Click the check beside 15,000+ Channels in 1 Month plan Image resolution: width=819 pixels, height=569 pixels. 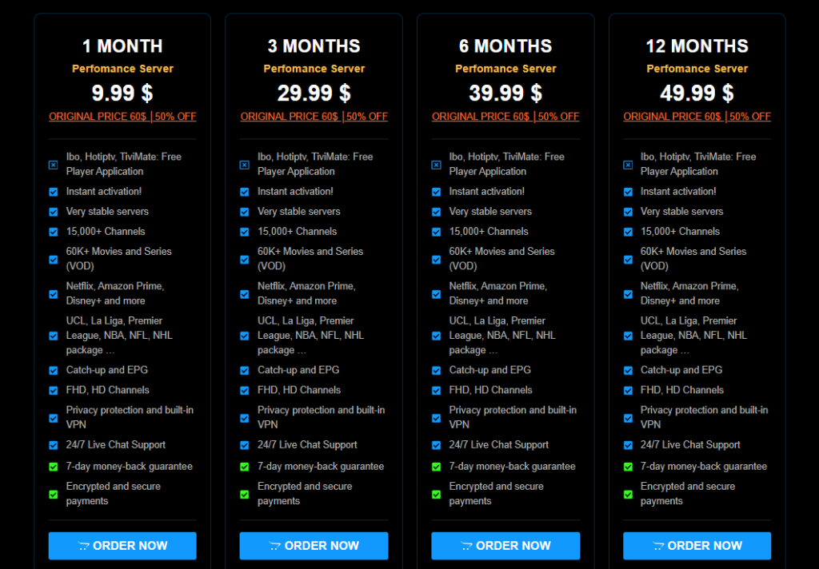(x=53, y=232)
